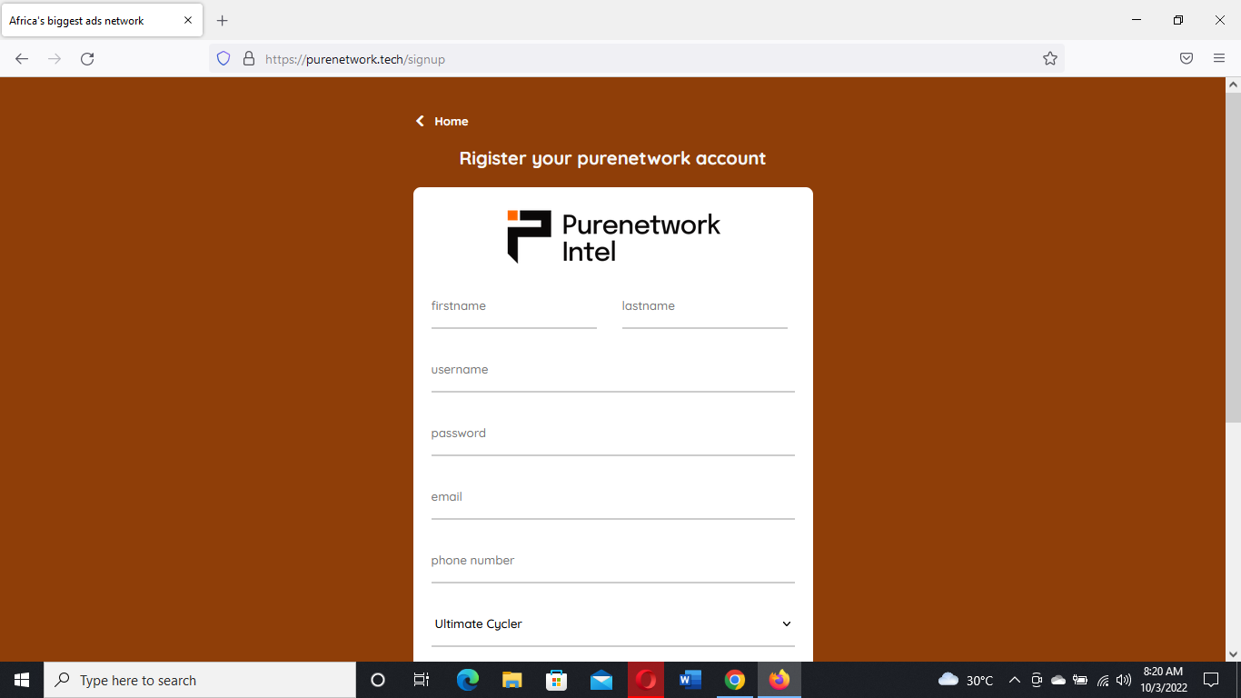This screenshot has height=698, width=1241.
Task: Switch to Microsoft Word from the taskbar
Action: [690, 680]
